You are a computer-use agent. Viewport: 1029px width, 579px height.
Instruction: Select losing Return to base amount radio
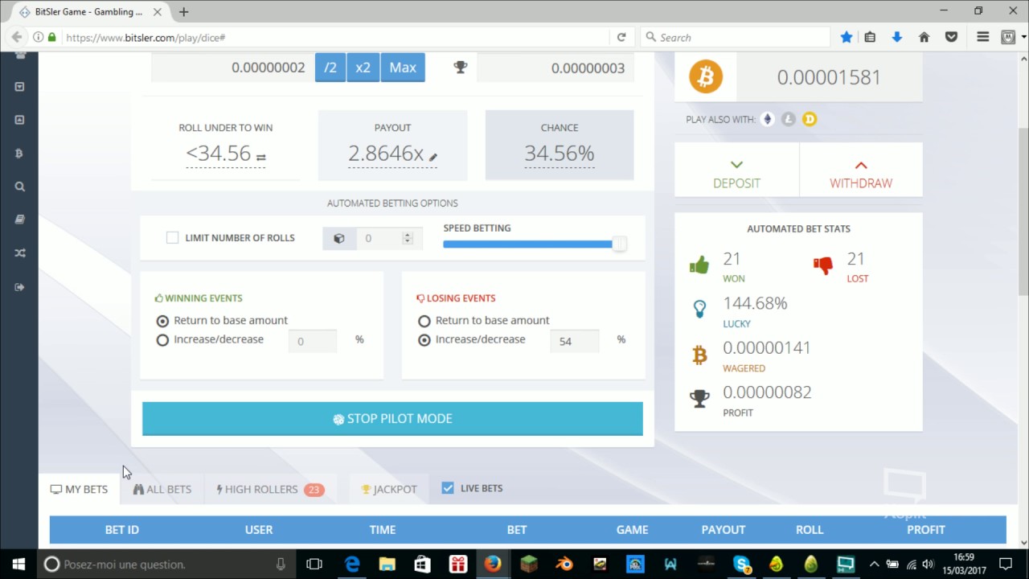tap(424, 321)
